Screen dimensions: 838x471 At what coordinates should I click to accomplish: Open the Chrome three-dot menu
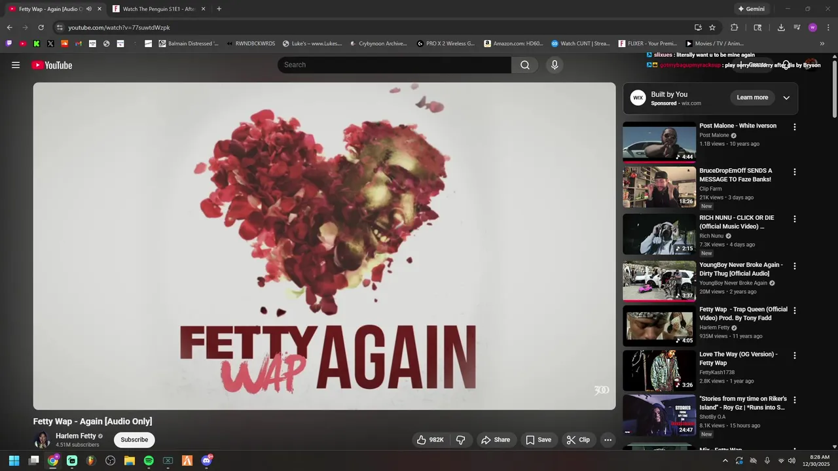click(x=828, y=27)
